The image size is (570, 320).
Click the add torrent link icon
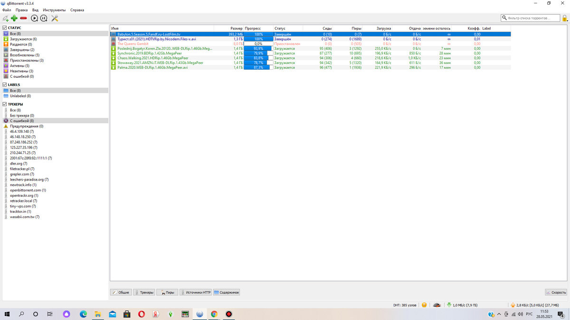click(x=5, y=18)
